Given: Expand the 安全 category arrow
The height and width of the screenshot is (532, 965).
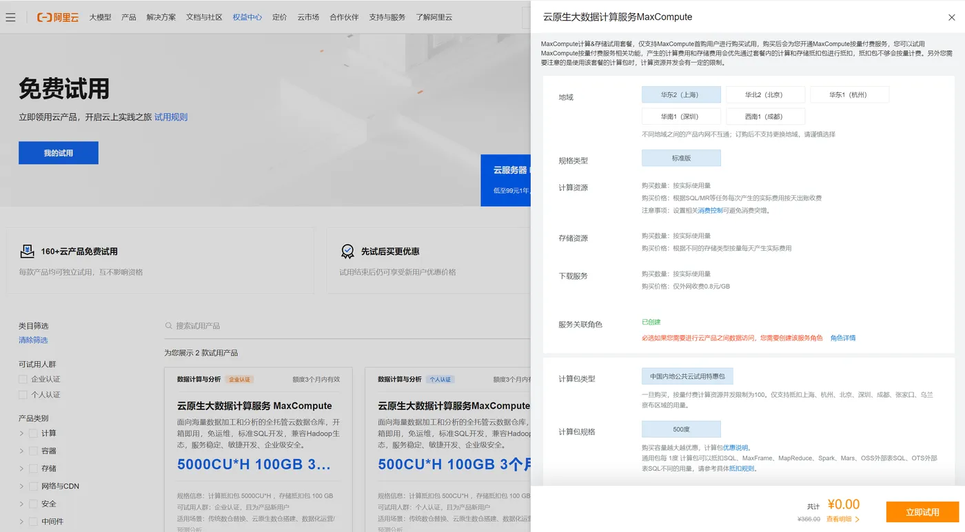Looking at the screenshot, I should pos(21,504).
